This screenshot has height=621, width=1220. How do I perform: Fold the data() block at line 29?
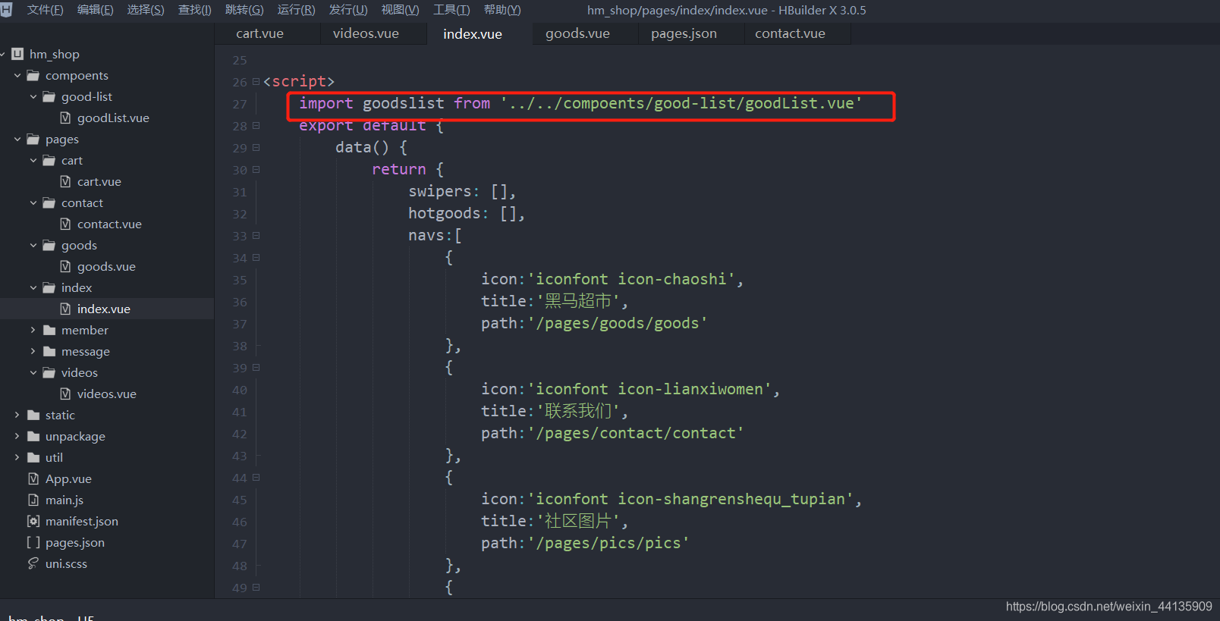click(x=256, y=147)
